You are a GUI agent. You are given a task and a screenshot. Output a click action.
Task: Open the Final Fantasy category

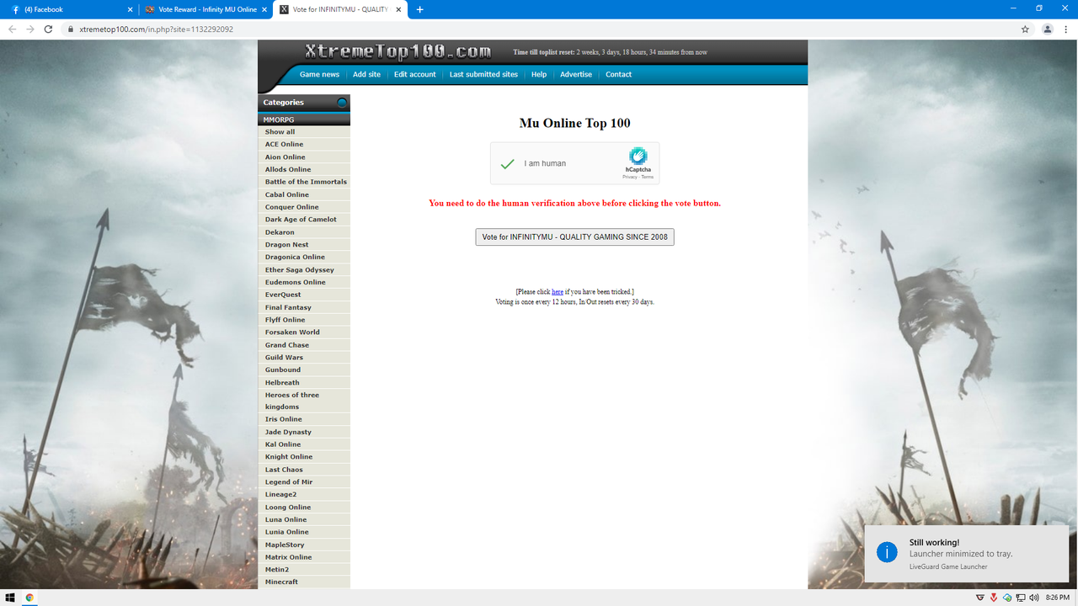pos(288,307)
